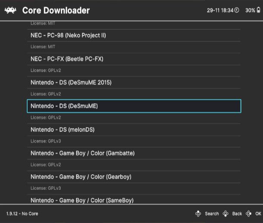Click the battery icon next to 30%

point(258,10)
